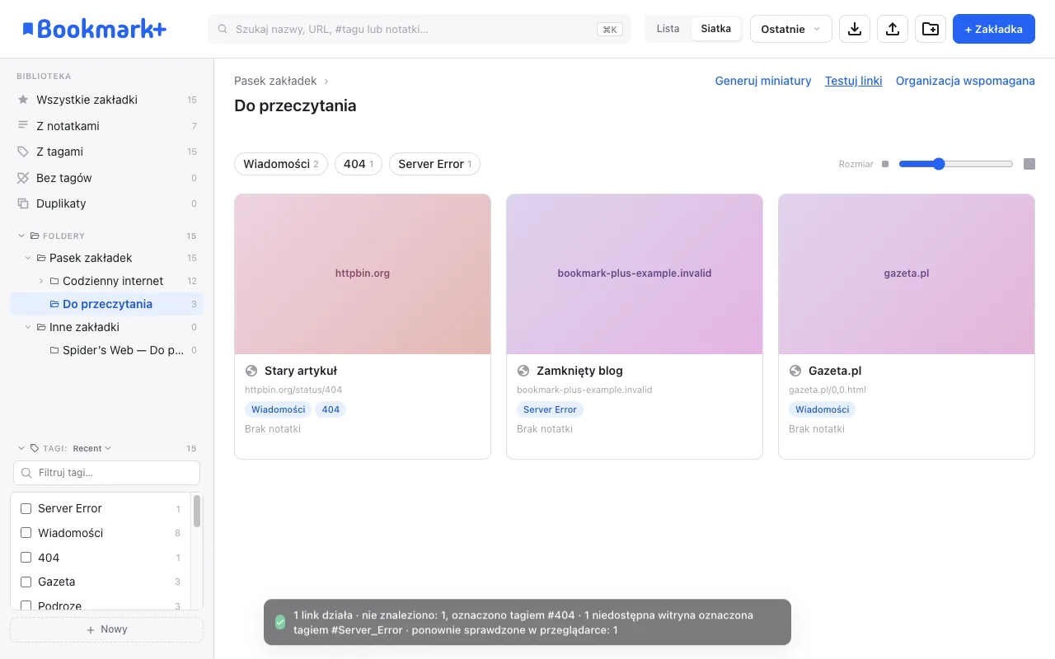Check the Wiadomości tag checkbox
This screenshot has height=659, width=1055.
(x=26, y=533)
